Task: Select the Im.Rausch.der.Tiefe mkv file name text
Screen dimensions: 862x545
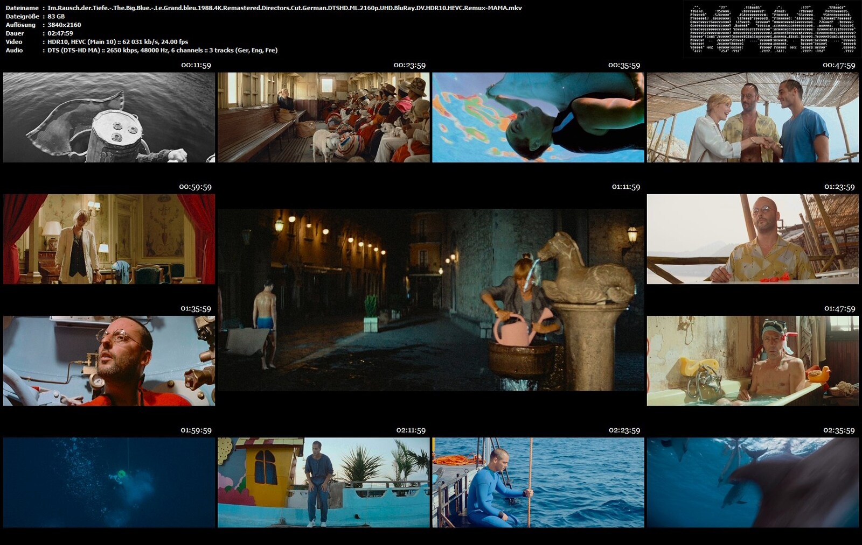Action: [284, 8]
